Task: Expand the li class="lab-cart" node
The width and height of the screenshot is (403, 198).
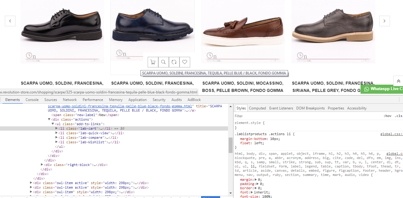Action: 56,128
